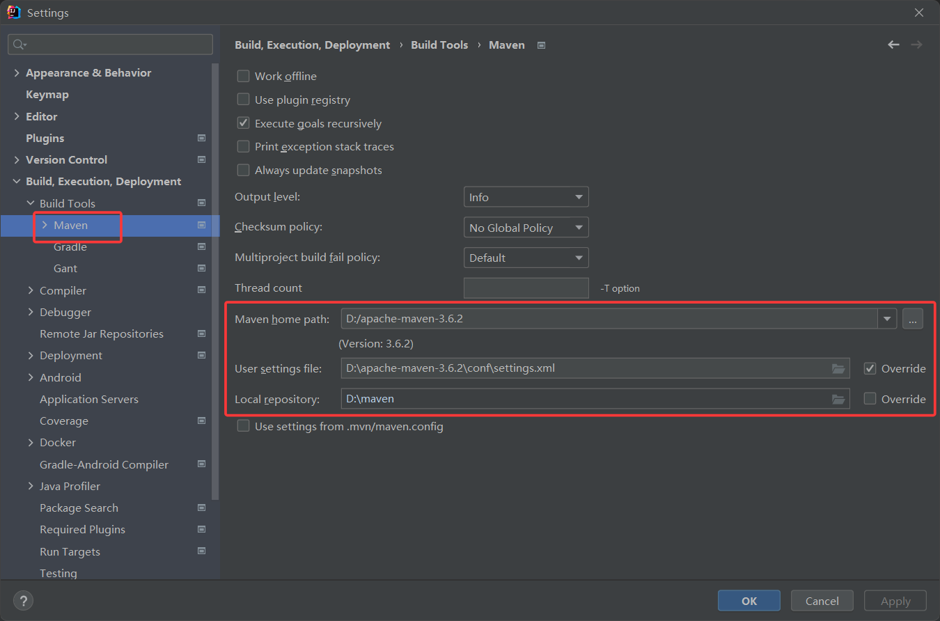940x621 pixels.
Task: Select Gant under Build Tools
Action: pos(65,268)
